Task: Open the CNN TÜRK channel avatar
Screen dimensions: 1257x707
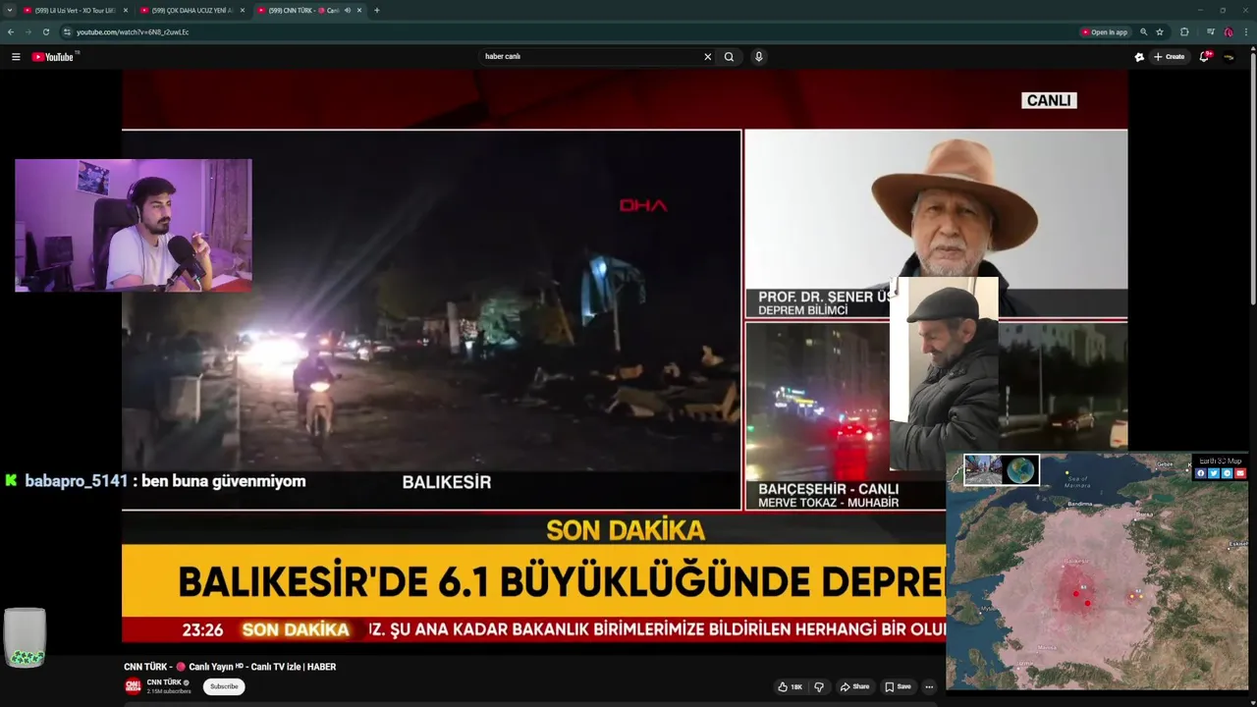Action: pos(133,686)
